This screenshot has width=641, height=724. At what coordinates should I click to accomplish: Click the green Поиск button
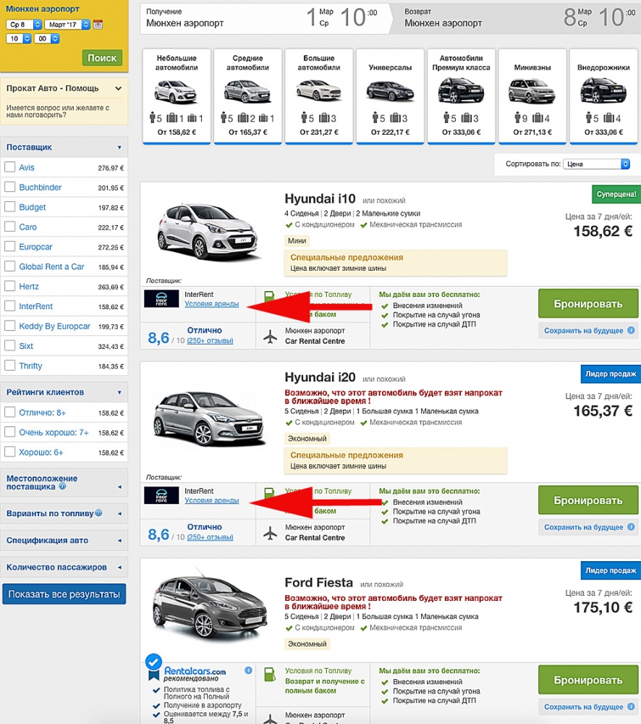pos(102,58)
